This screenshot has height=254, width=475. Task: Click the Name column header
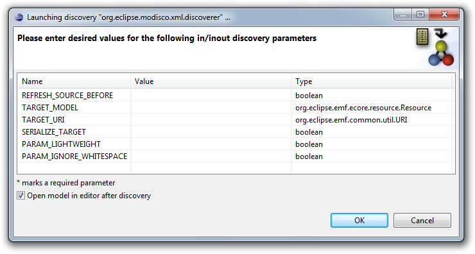(x=74, y=81)
